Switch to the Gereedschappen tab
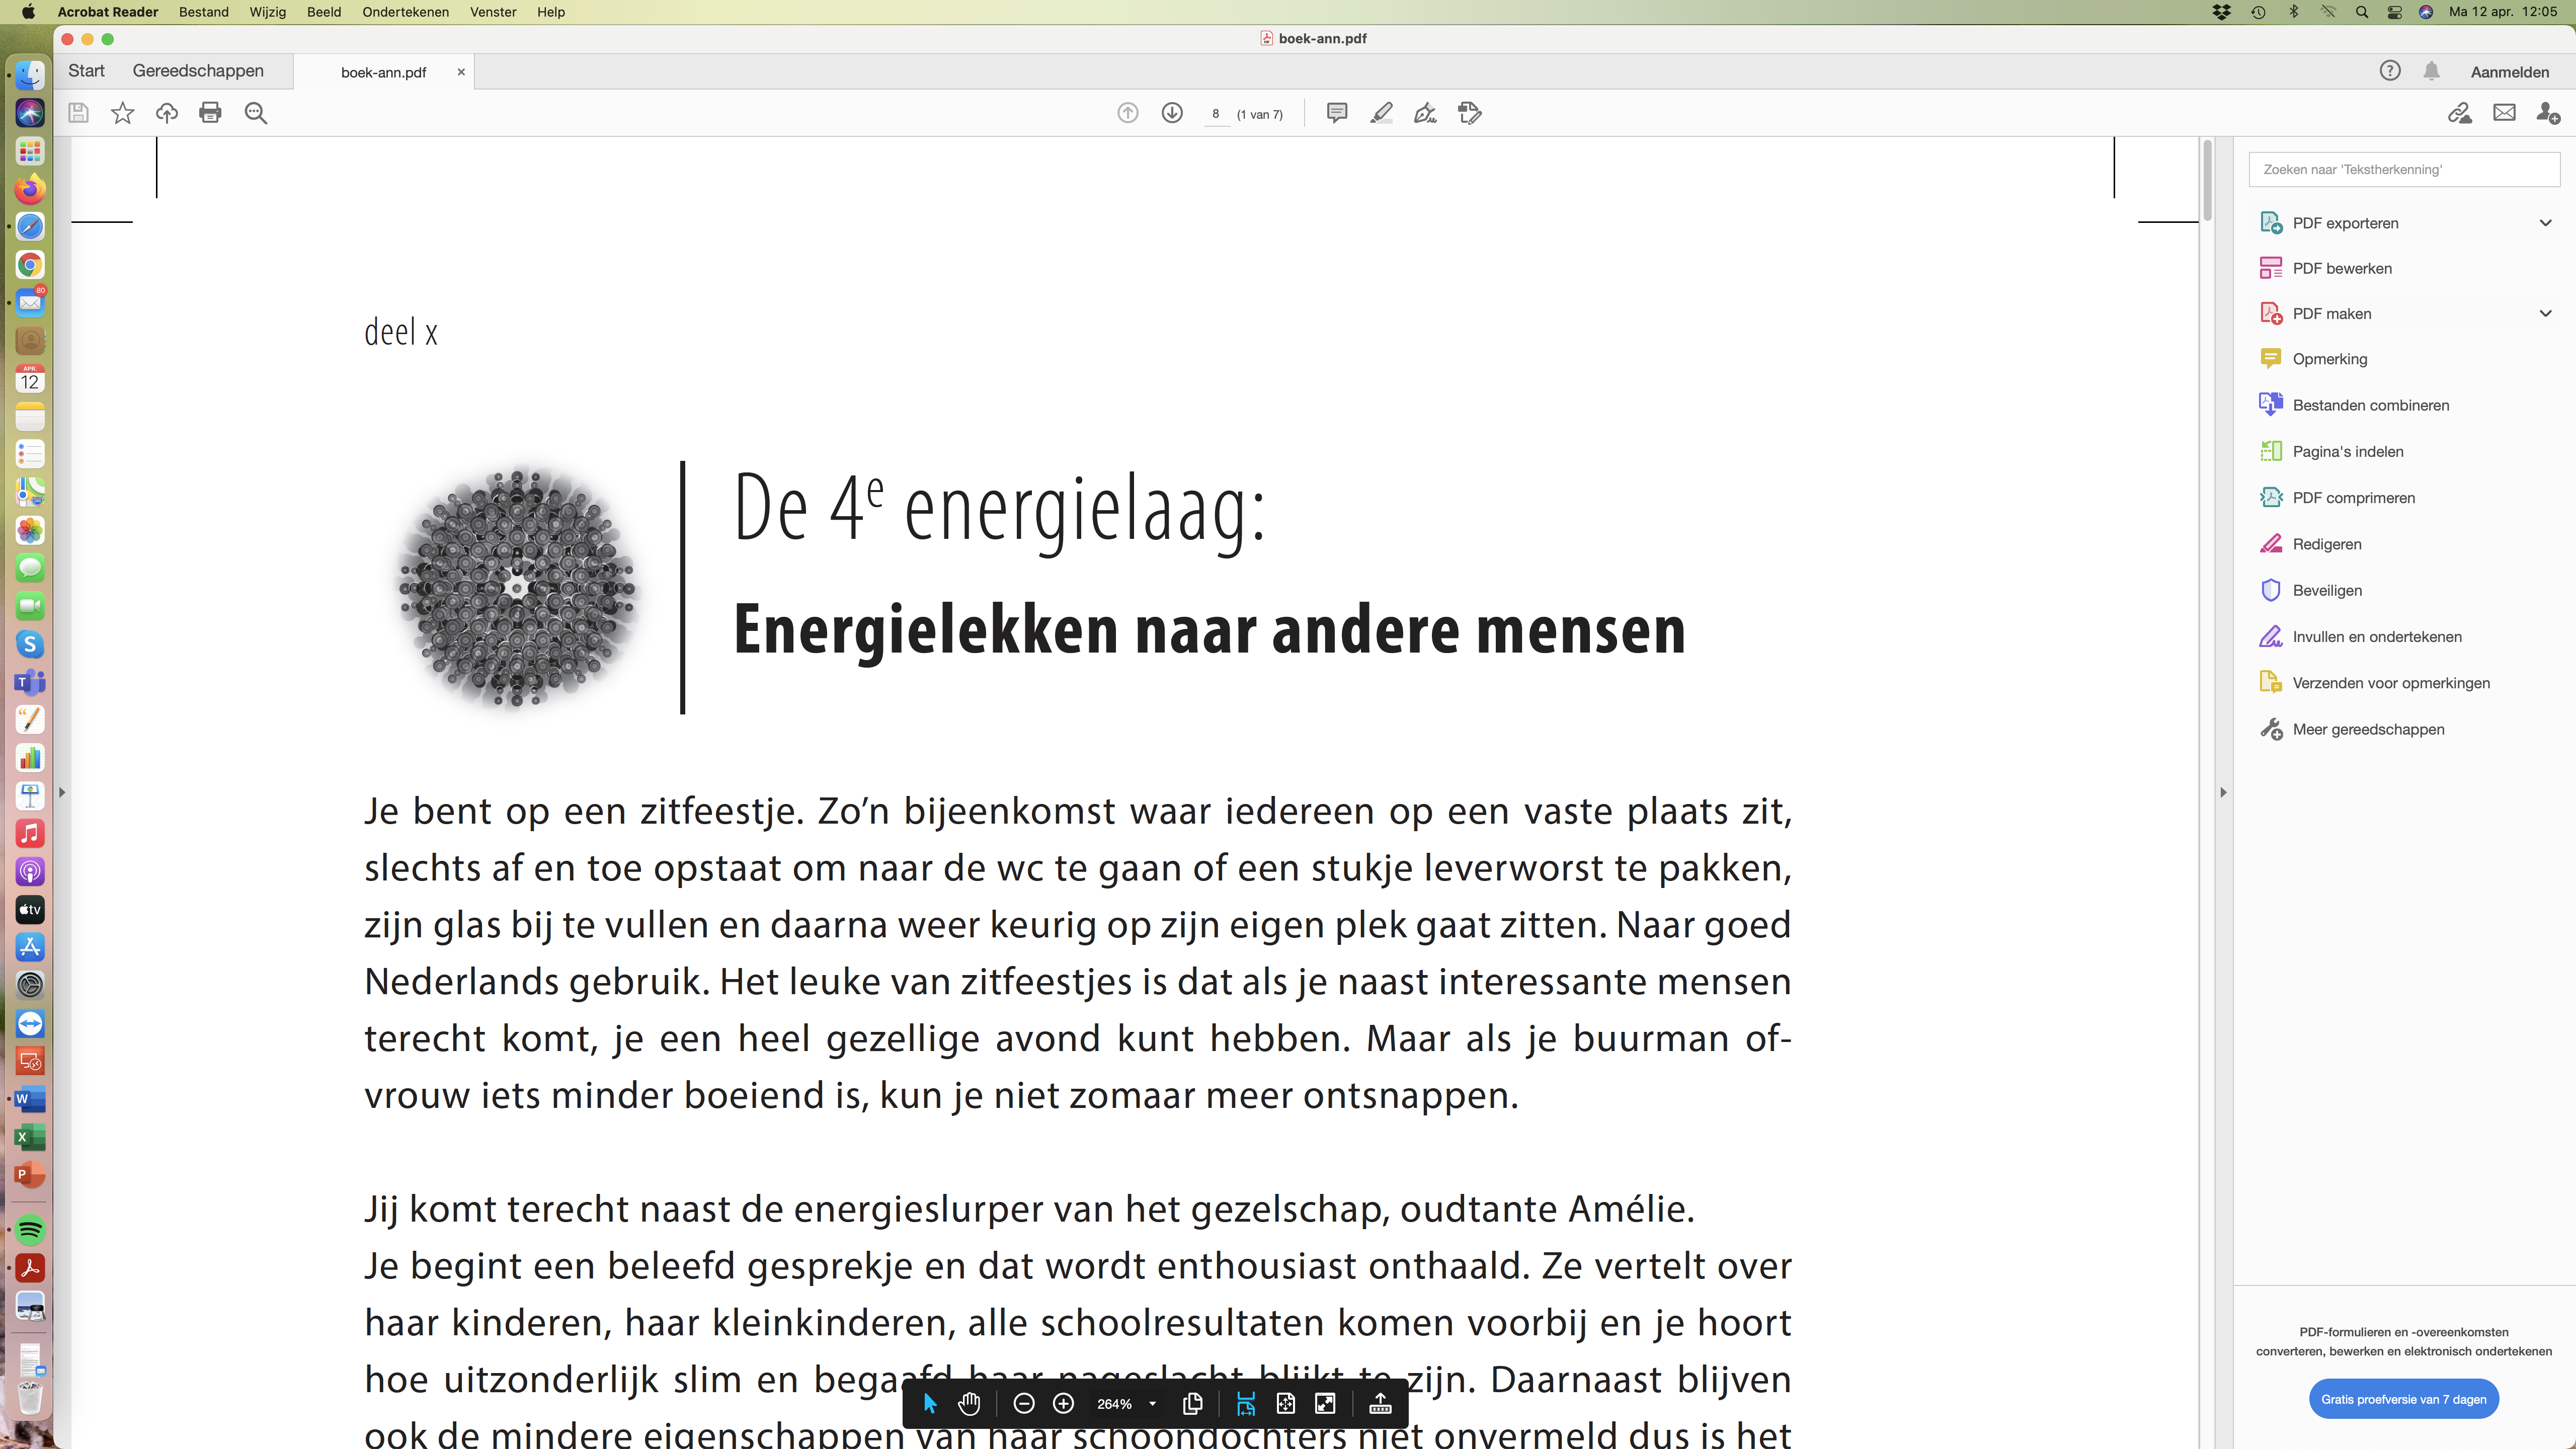 (198, 71)
